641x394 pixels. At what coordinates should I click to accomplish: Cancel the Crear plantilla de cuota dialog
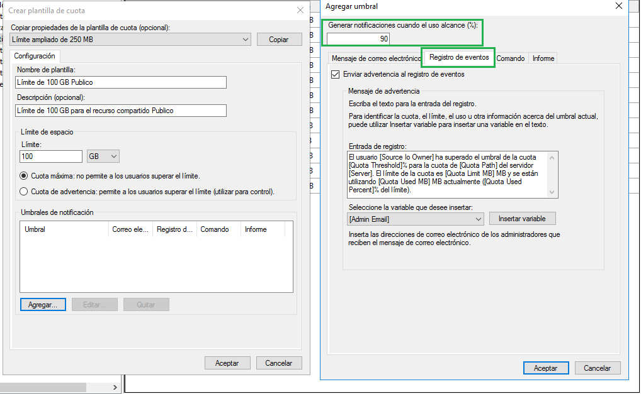(x=278, y=363)
